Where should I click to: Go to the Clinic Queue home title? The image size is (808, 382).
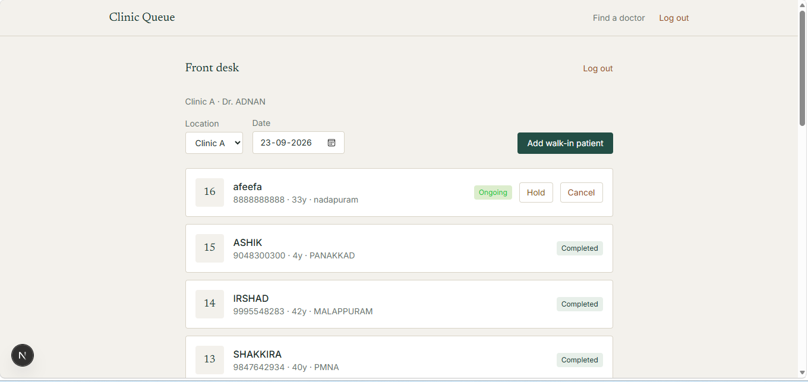[x=142, y=17]
